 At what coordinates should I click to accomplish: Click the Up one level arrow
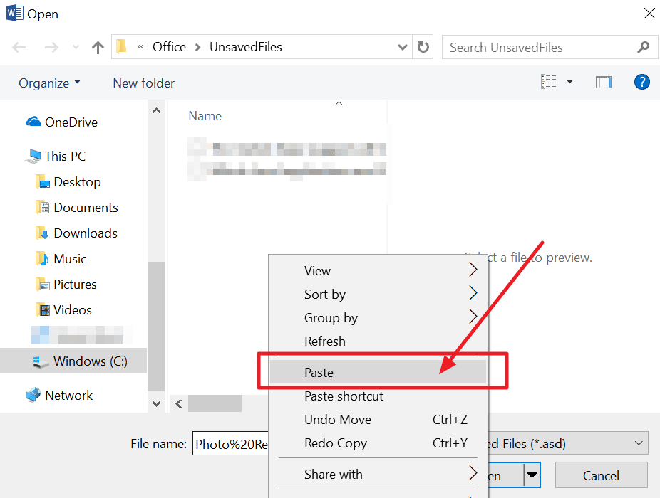pos(98,48)
